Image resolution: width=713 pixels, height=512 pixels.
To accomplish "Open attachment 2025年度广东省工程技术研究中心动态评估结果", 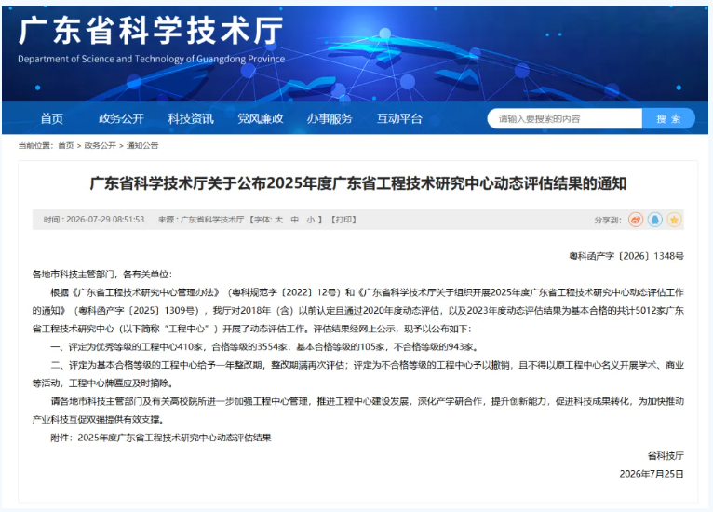I will click(x=174, y=438).
